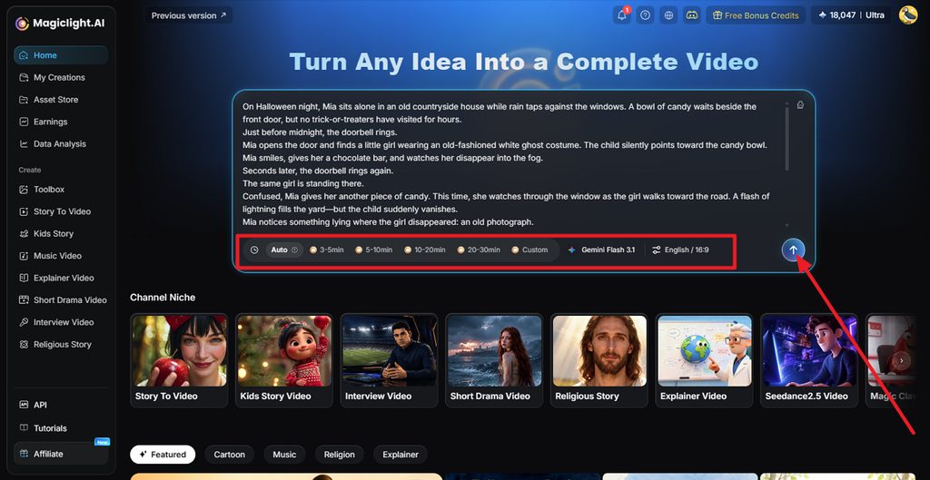Screen dimensions: 930x480
Task: Open the Religious Story niche card
Action: click(x=599, y=360)
